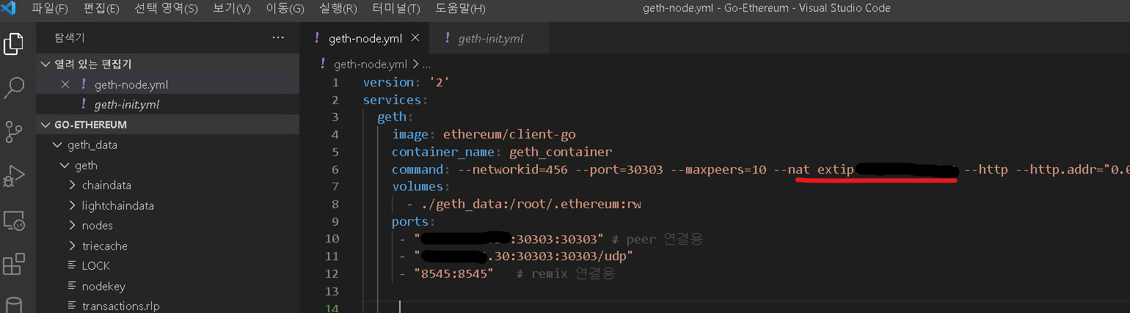Open the 선택 영역(S) menu
Screen dimensions: 1130x313
tap(166, 9)
